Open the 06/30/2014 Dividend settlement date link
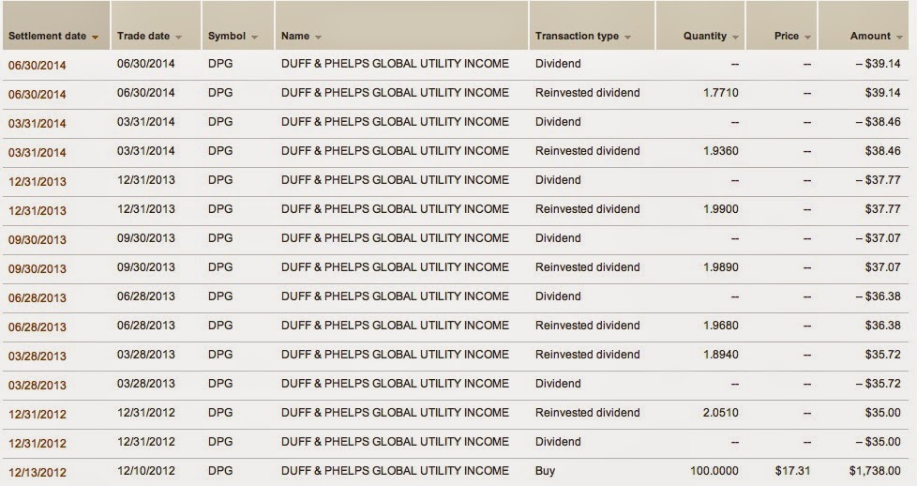Screen dimensions: 917x486 (x=37, y=65)
